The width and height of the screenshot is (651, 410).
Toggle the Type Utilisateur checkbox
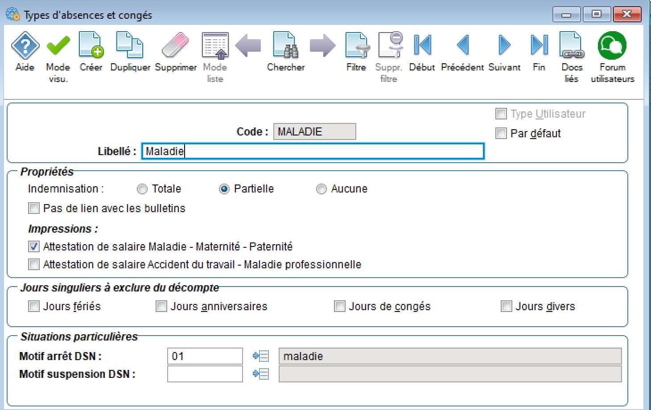pos(501,114)
